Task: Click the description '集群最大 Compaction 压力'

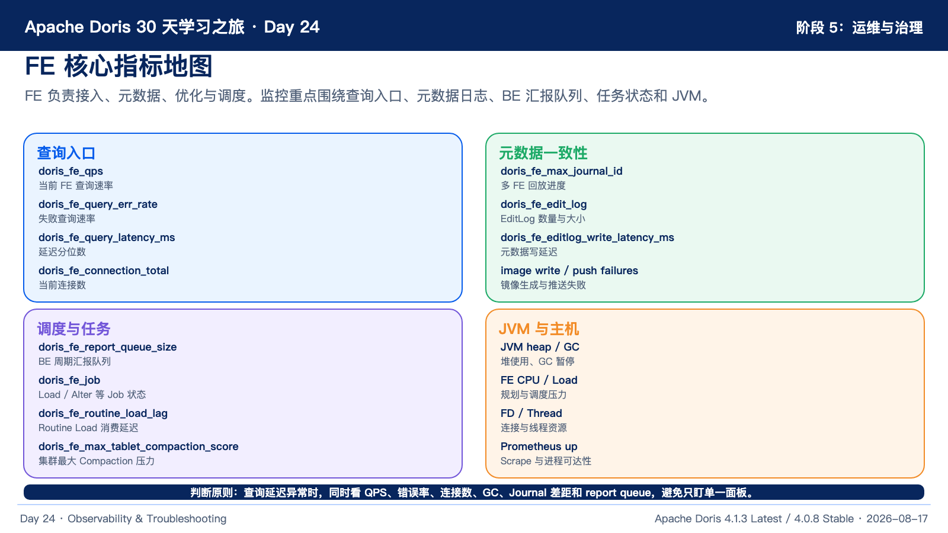Action: 97,461
